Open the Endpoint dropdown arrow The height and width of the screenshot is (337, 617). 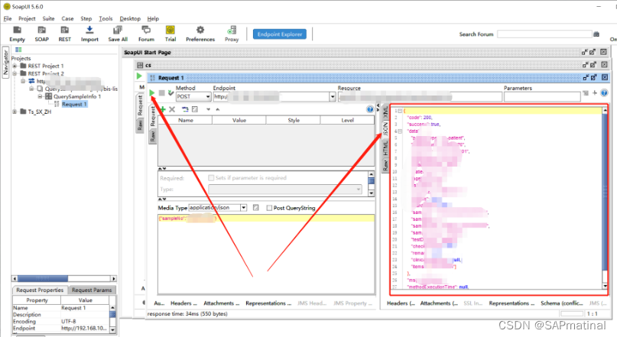click(x=333, y=96)
